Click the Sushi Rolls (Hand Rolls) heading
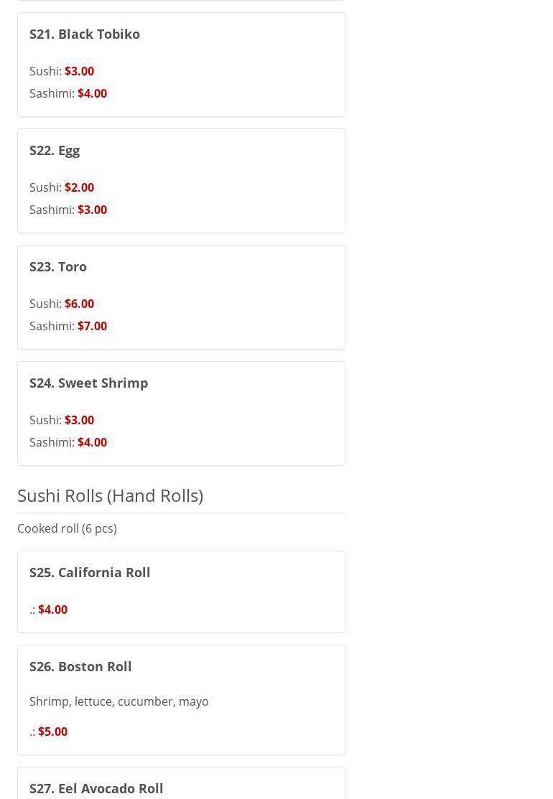The image size is (553, 799). [110, 495]
